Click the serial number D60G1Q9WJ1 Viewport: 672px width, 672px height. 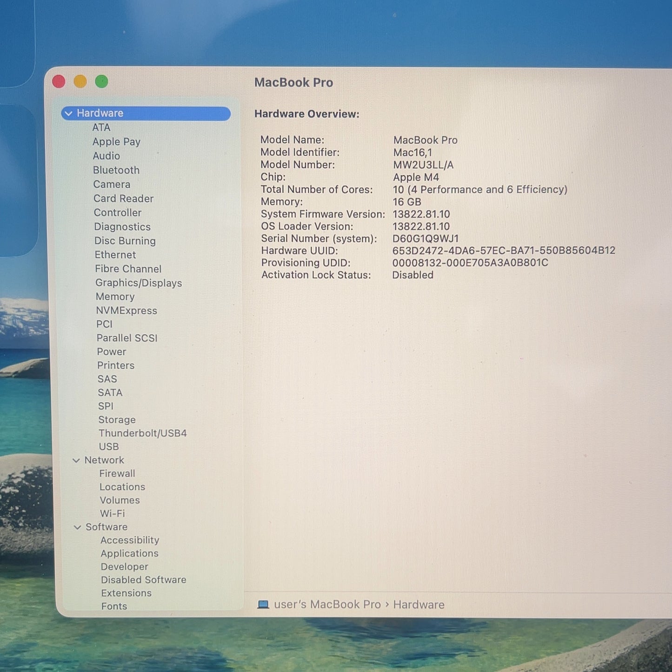426,239
